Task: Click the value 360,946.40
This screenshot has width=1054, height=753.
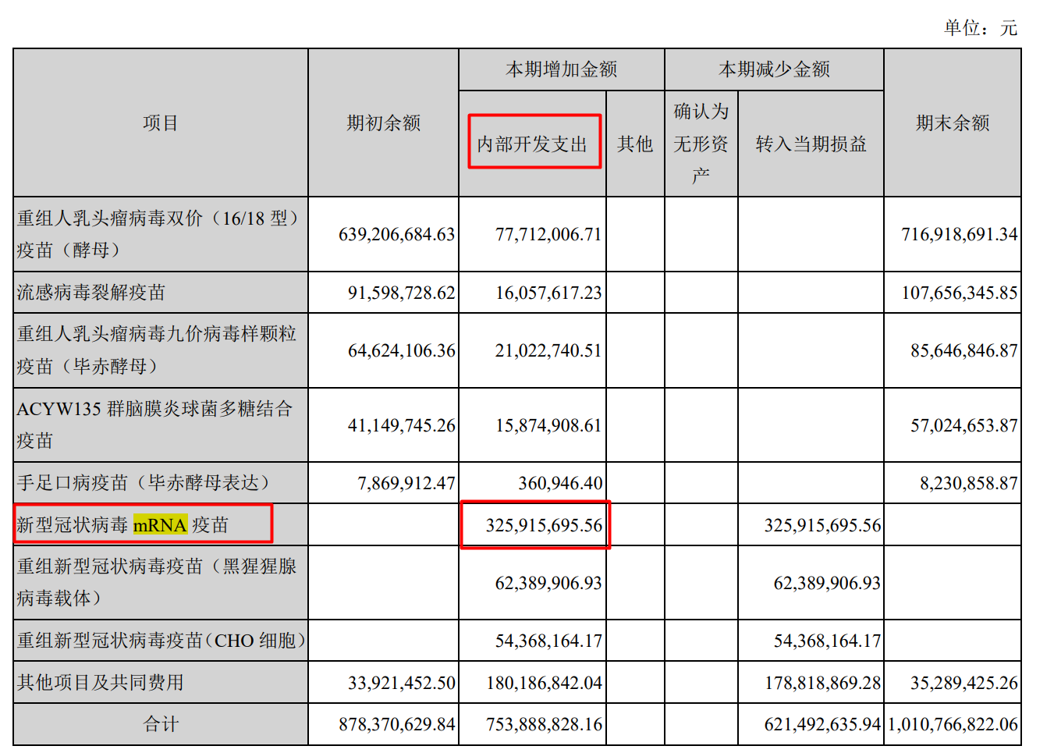Action: [560, 483]
